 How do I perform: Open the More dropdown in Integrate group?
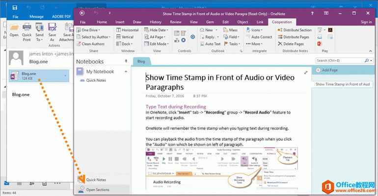(254, 44)
